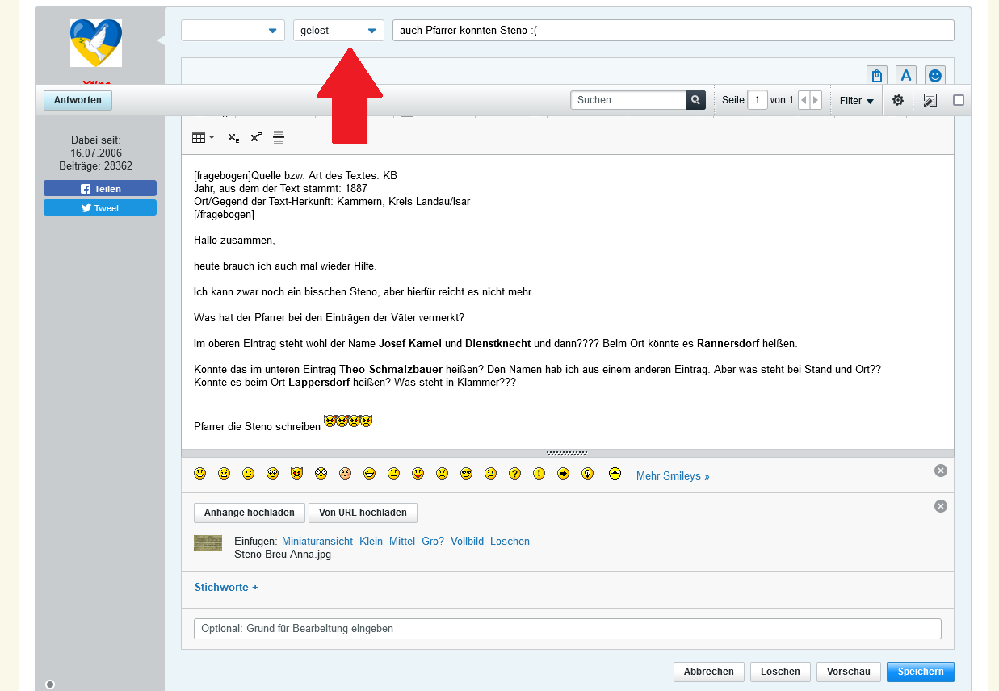The image size is (999, 691).
Task: Open the Filter dropdown menu
Action: (x=856, y=101)
